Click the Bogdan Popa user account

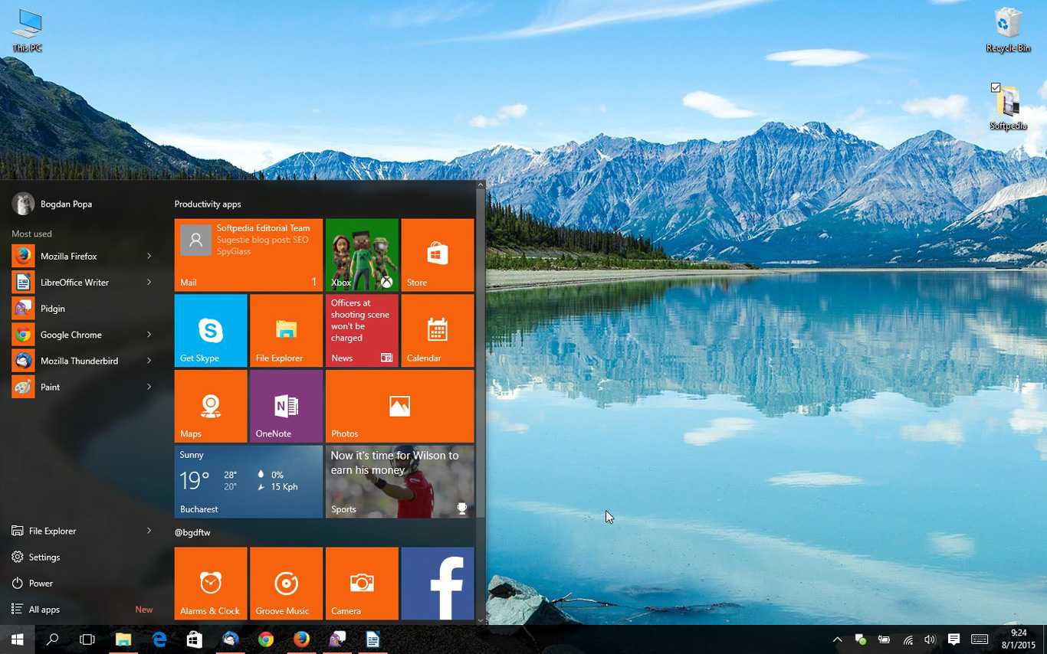tap(65, 204)
